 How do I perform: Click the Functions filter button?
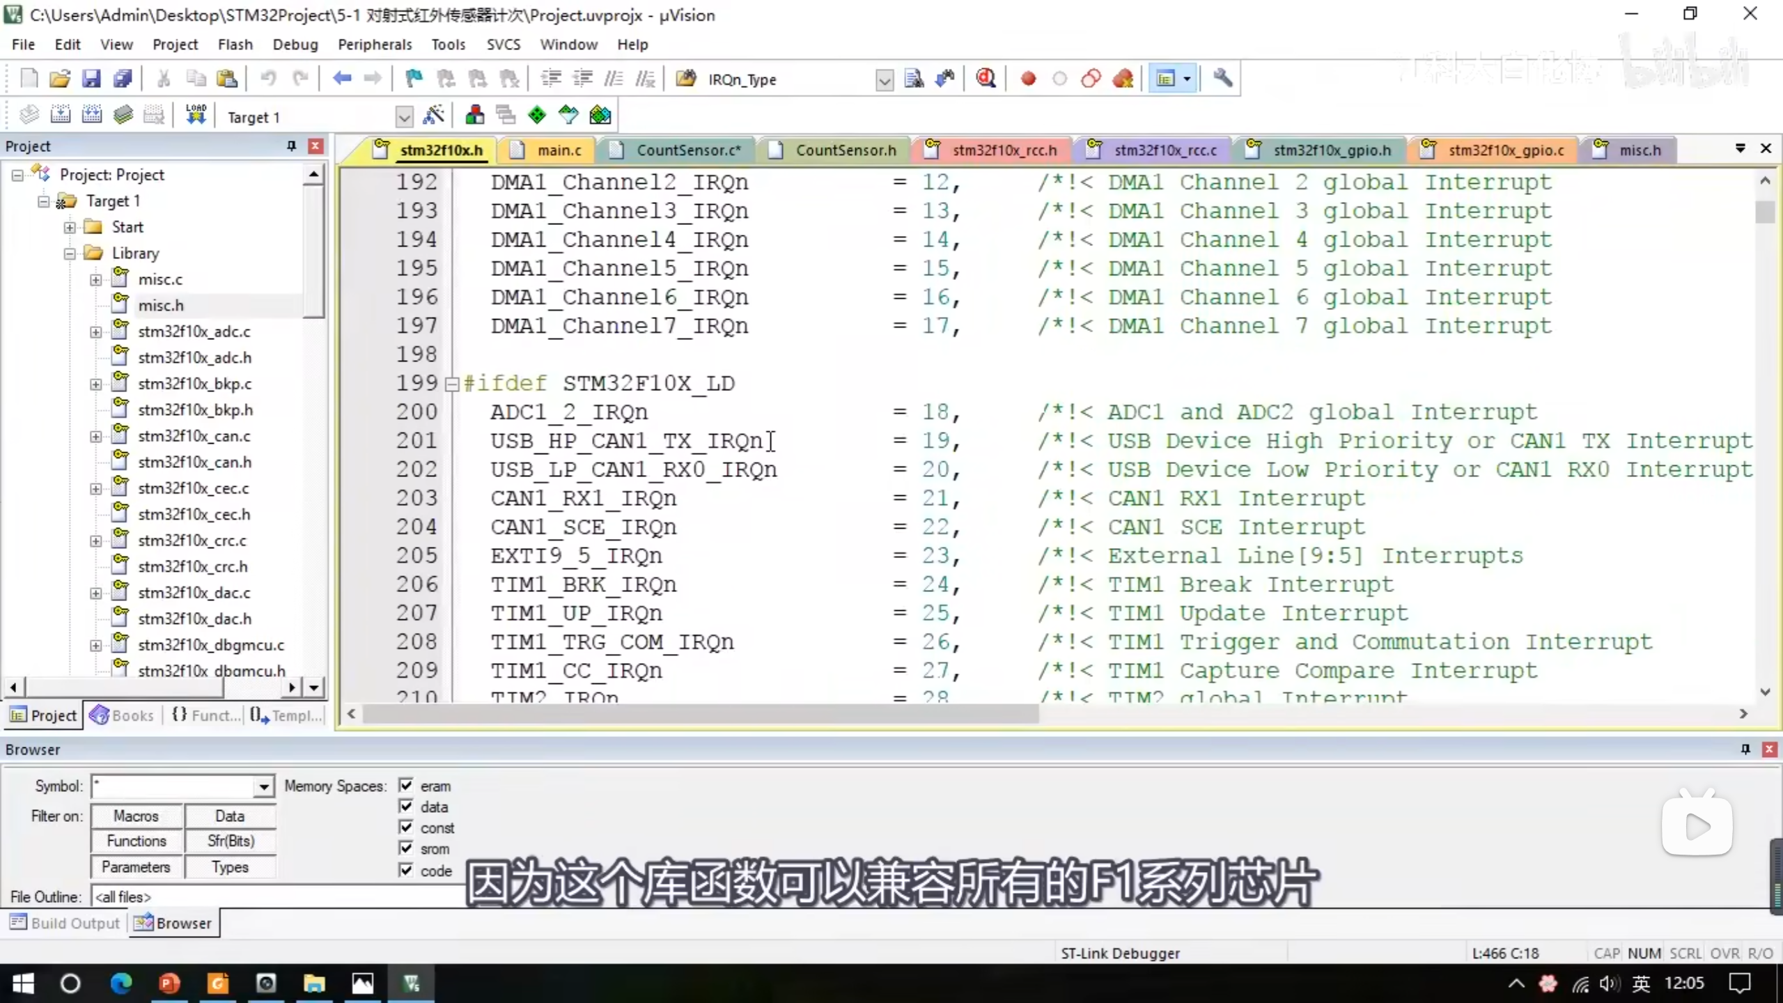point(137,841)
